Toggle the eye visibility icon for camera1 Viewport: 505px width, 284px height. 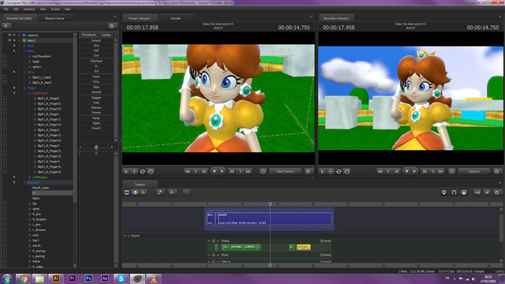9,35
